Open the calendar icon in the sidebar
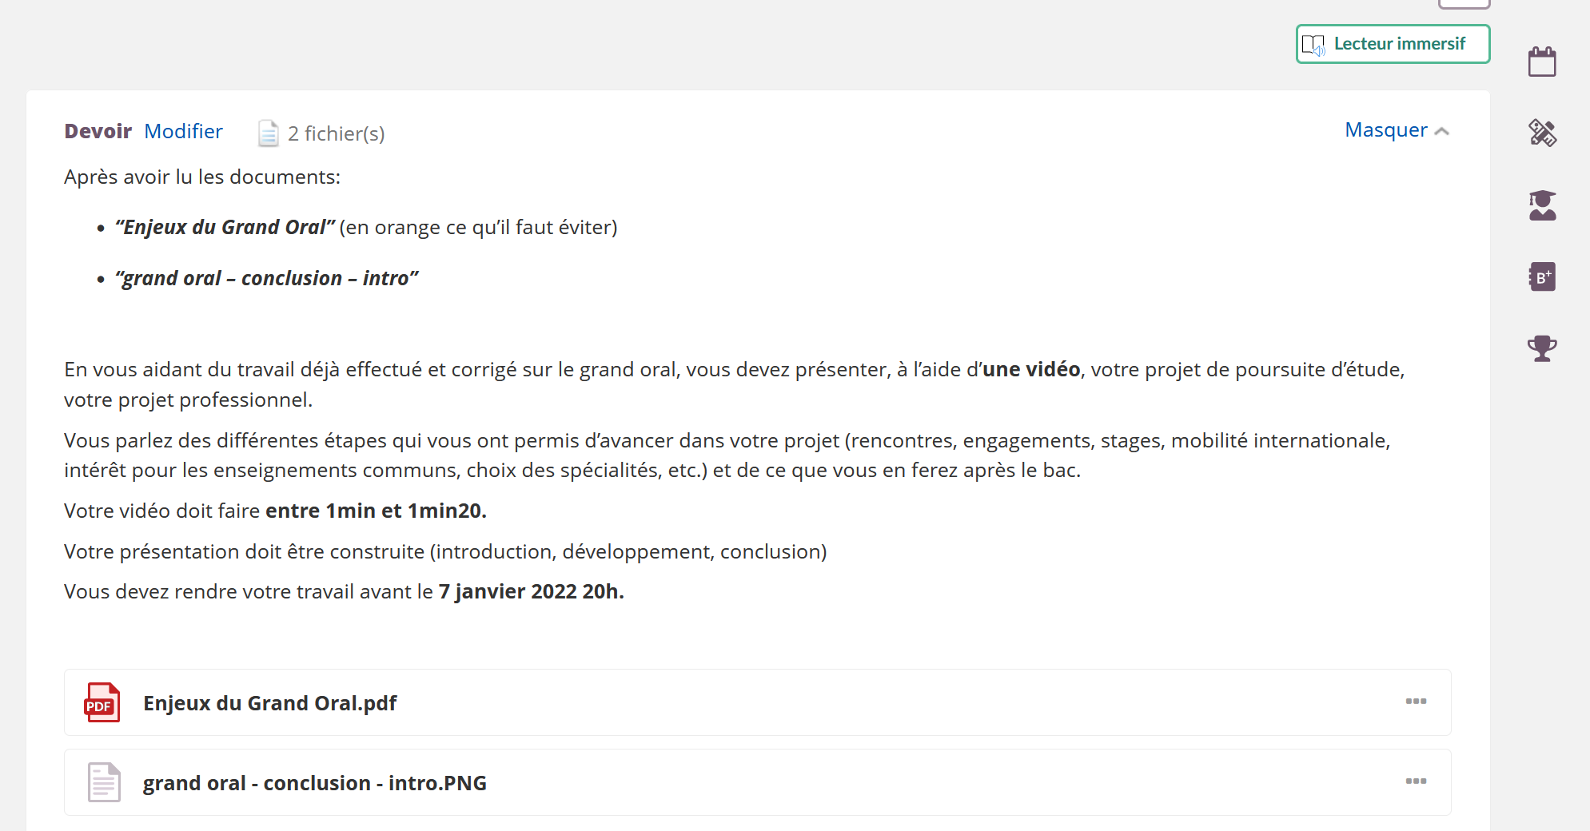The height and width of the screenshot is (831, 1590). [x=1542, y=62]
